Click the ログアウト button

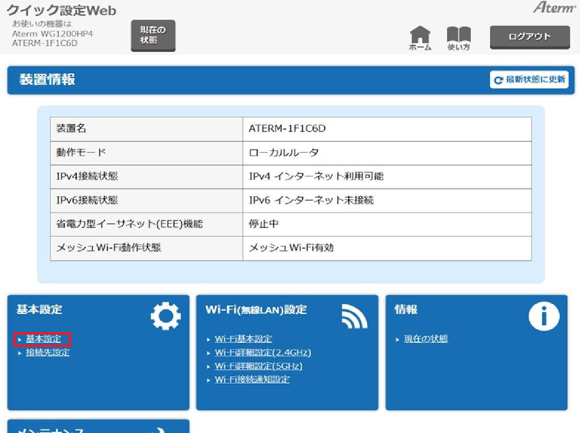(x=530, y=37)
